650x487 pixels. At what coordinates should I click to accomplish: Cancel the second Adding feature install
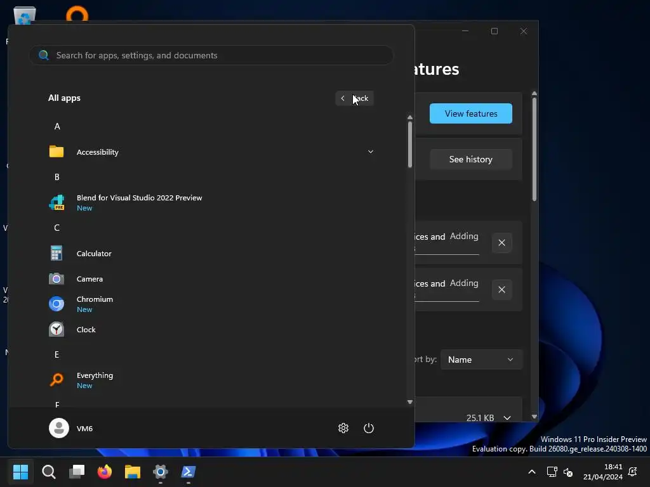pos(501,289)
